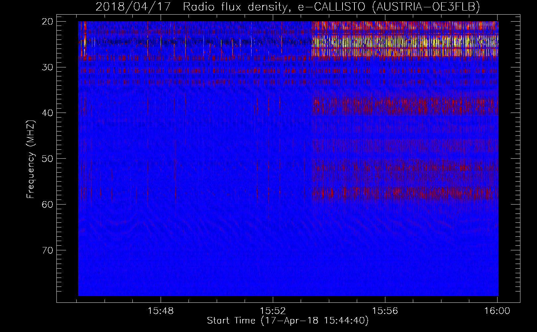Click the 15:52 time tick label
The width and height of the screenshot is (537, 332).
(273, 311)
